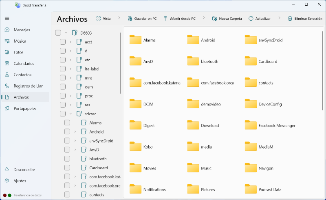Expand the res tree node
The width and height of the screenshot is (326, 200).
pyautogui.click(x=70, y=105)
